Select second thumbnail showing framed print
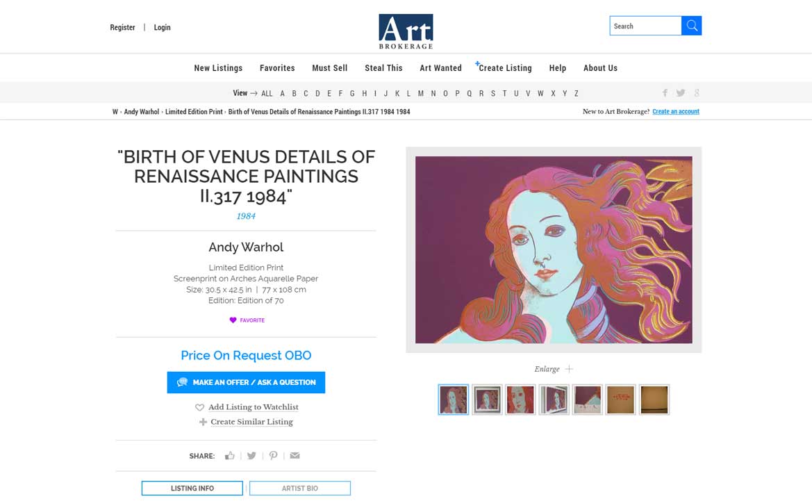Screen dimensions: 812x501 [487, 400]
